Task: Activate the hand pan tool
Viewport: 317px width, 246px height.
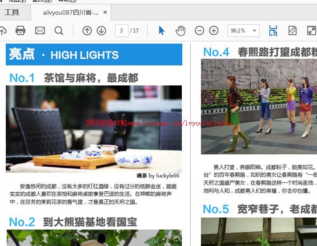Action: coord(181,31)
